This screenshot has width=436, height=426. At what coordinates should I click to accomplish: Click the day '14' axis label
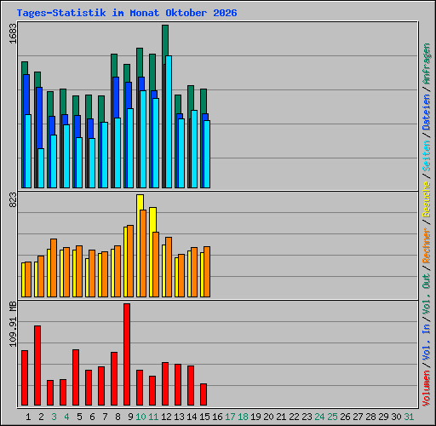point(192,417)
